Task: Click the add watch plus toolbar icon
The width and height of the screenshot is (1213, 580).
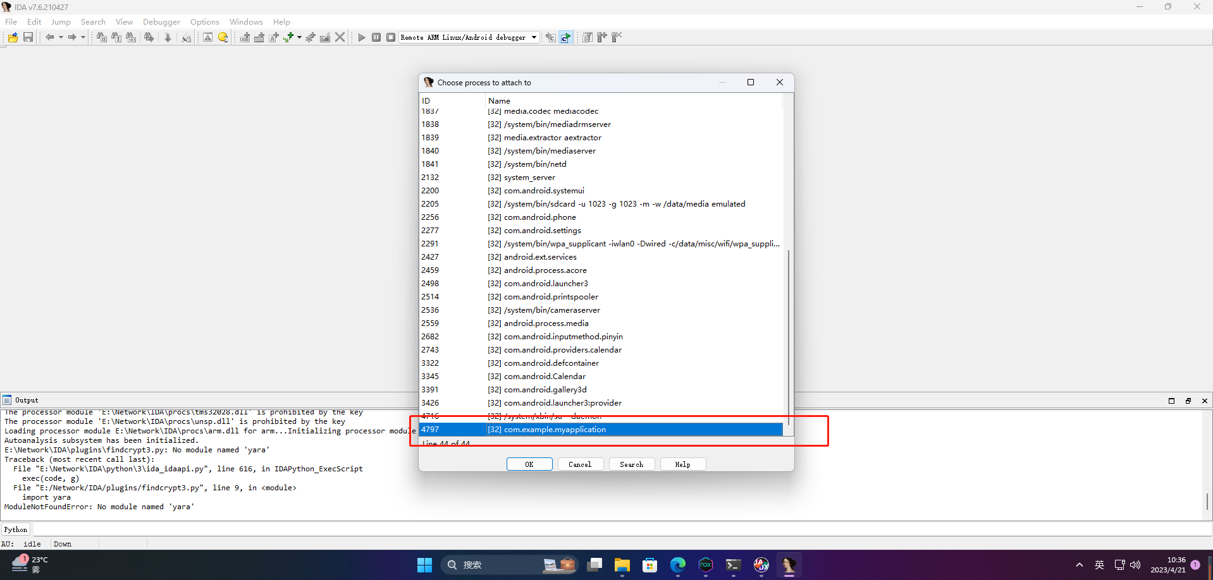Action: click(602, 37)
